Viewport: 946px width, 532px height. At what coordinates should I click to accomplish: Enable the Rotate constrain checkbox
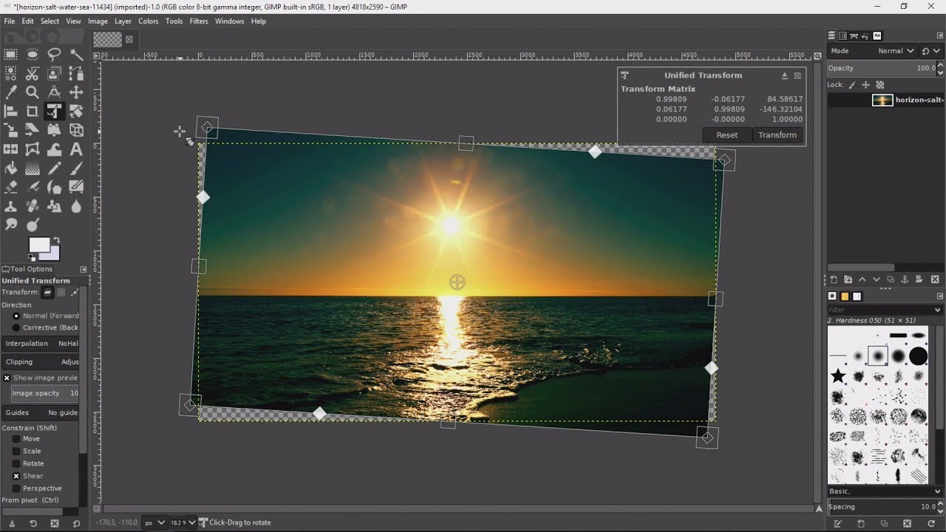(x=16, y=463)
